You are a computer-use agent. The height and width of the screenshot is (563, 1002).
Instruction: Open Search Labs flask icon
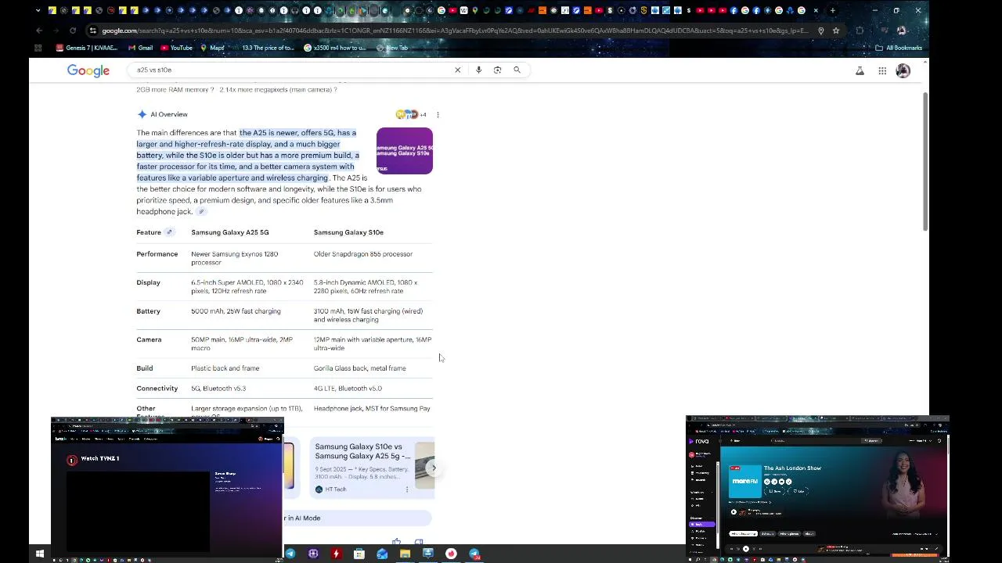pyautogui.click(x=860, y=70)
